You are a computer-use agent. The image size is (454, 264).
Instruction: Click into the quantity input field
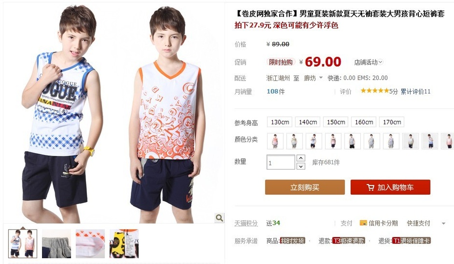point(281,162)
